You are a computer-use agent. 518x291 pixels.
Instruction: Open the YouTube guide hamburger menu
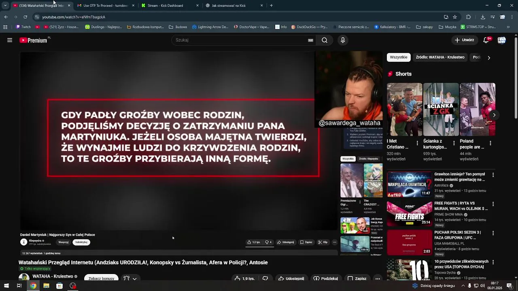pyautogui.click(x=10, y=40)
